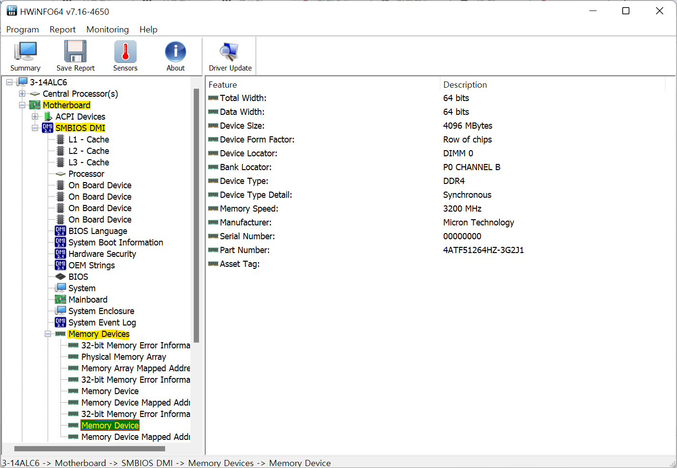
Task: Expand the ACPI Devices node
Action: [35, 116]
